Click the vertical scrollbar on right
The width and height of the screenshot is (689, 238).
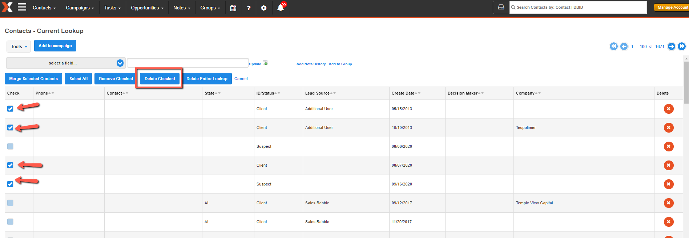(x=686, y=83)
